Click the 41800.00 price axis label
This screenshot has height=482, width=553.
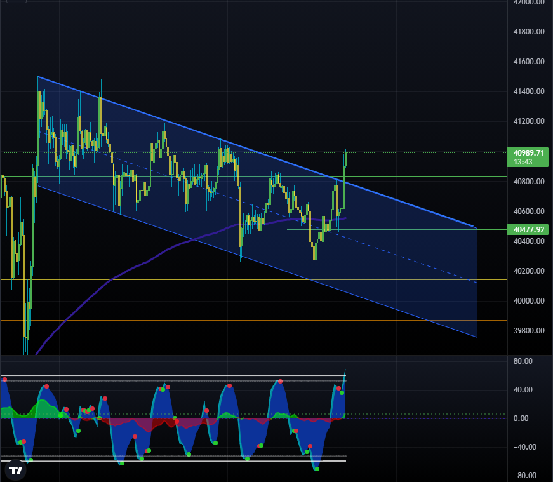[x=529, y=32]
